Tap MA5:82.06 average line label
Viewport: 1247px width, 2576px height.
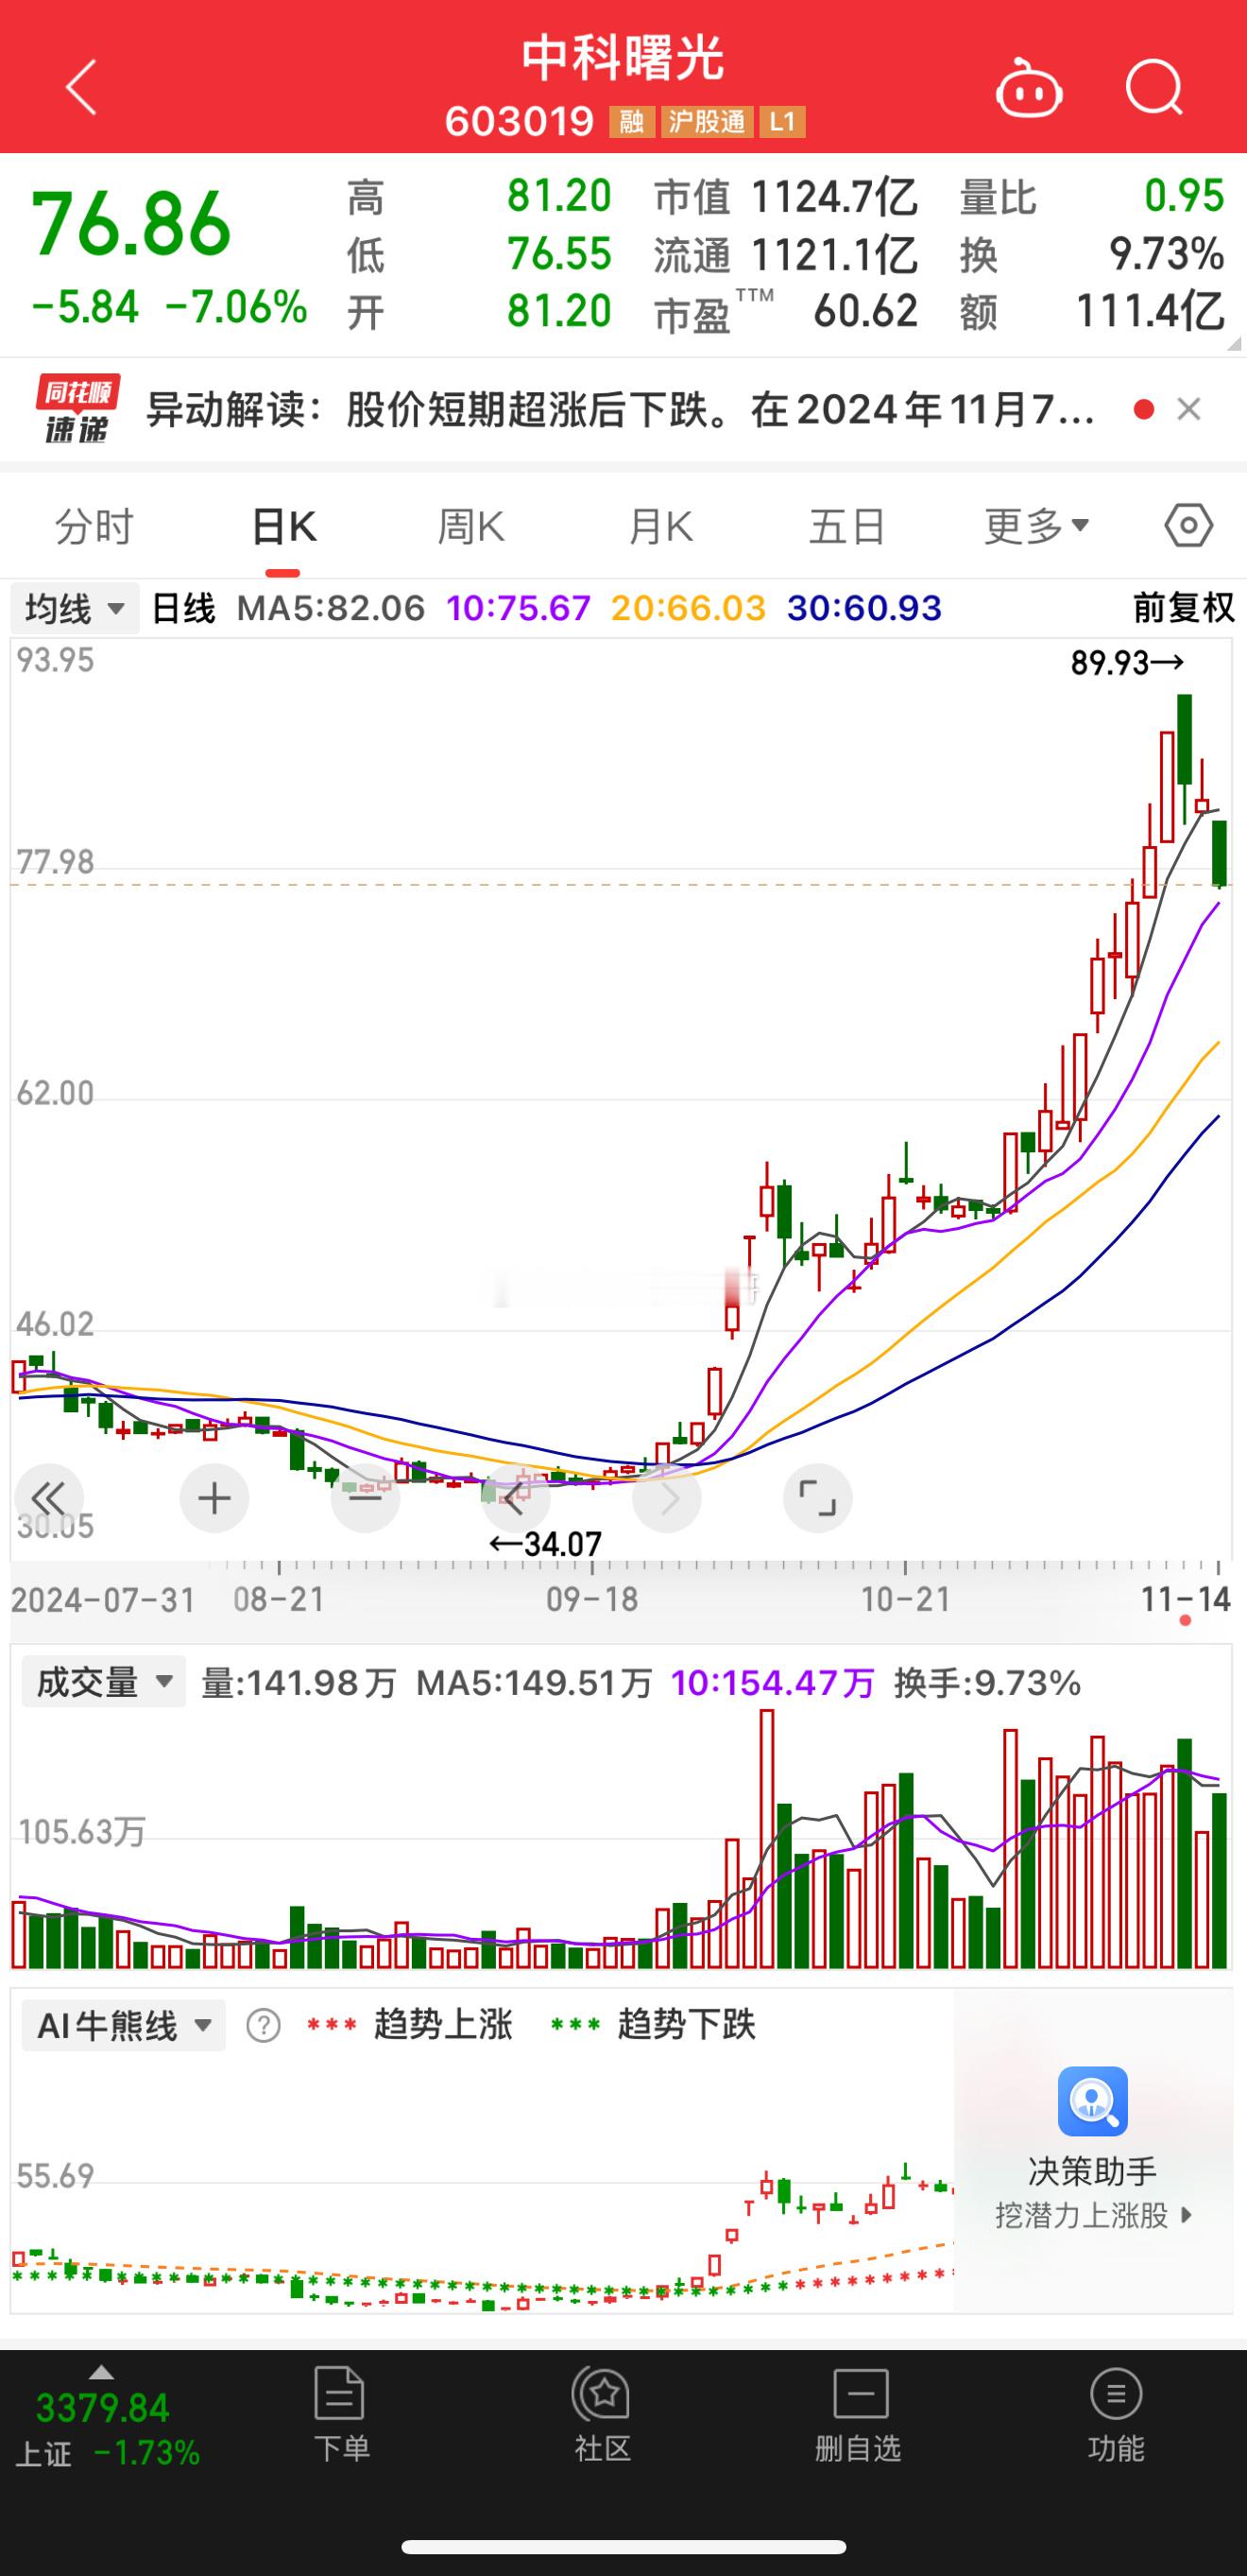331,608
